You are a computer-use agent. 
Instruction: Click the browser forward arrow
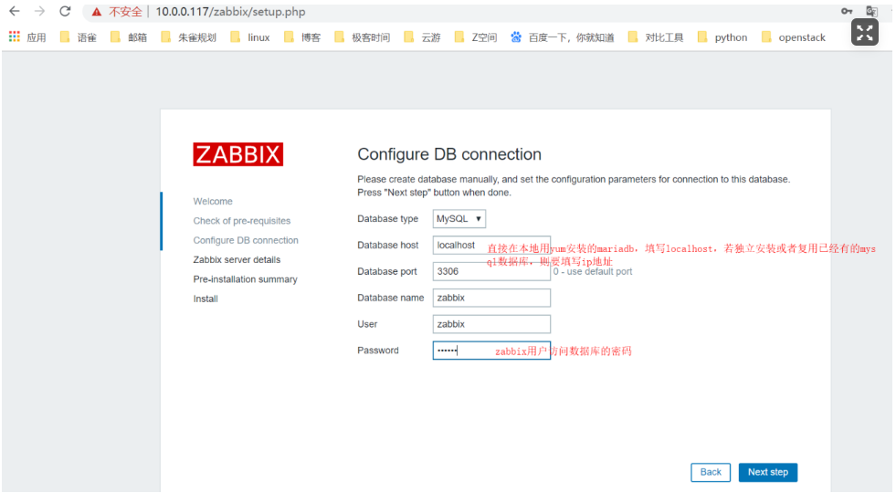39,11
